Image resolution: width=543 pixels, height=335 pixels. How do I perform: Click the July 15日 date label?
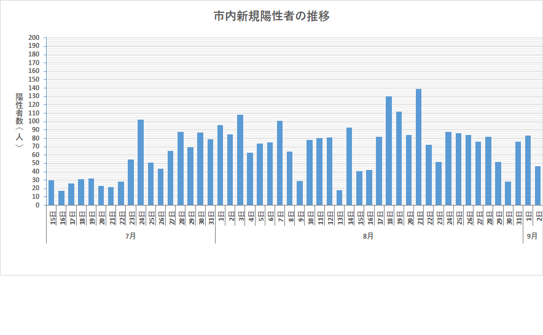53,218
